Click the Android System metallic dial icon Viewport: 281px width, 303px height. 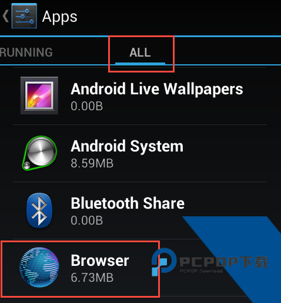[x=39, y=153]
